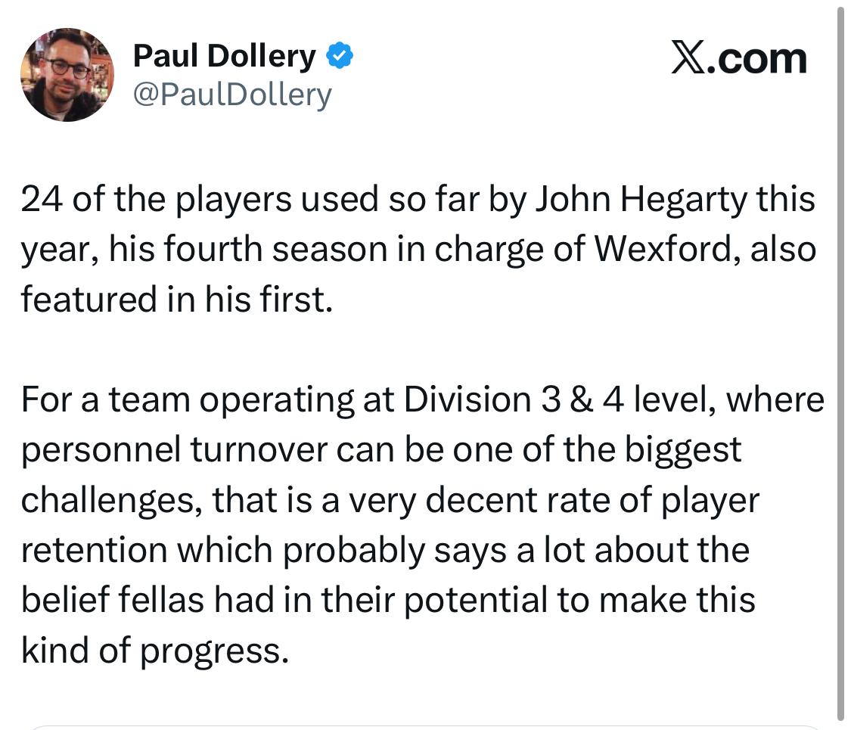This screenshot has height=730, width=851.
Task: Click the phrase "belief fellas"
Action: coord(112,599)
